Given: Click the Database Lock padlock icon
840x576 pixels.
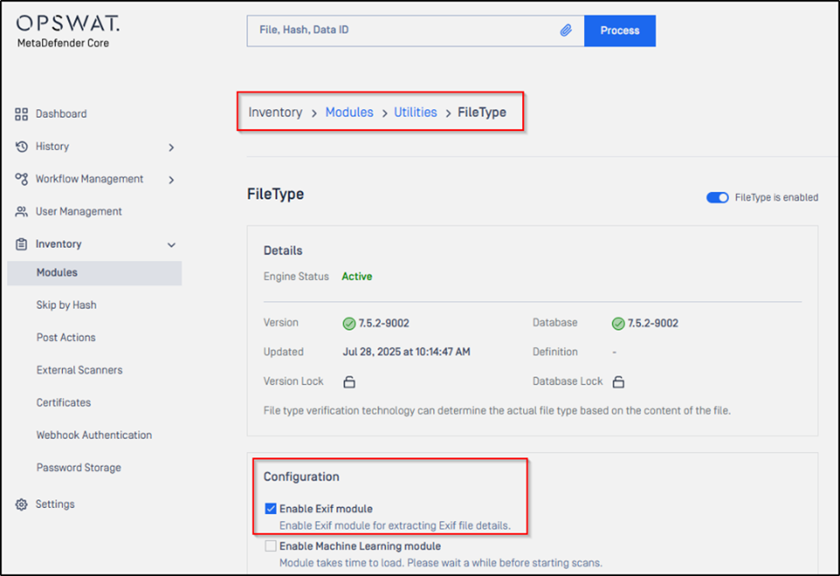Looking at the screenshot, I should pos(619,381).
